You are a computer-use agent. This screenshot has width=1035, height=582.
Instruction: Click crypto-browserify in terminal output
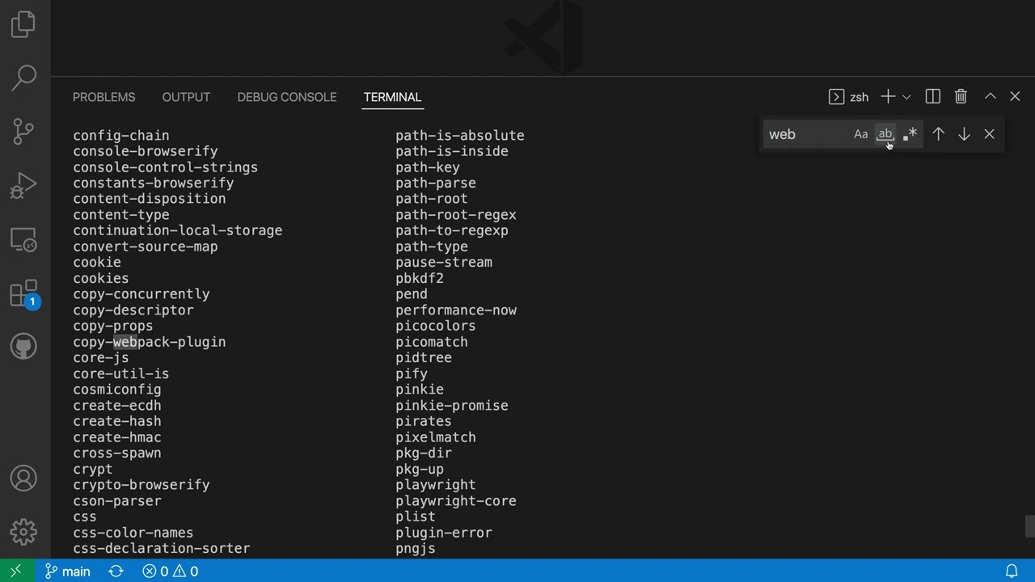click(142, 485)
